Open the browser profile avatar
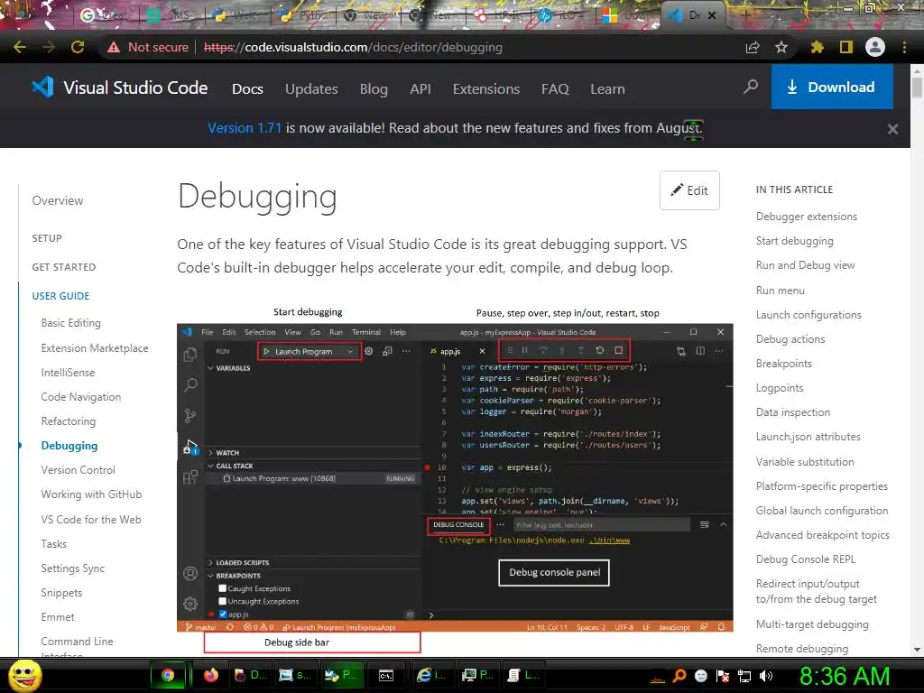924x693 pixels. (875, 47)
